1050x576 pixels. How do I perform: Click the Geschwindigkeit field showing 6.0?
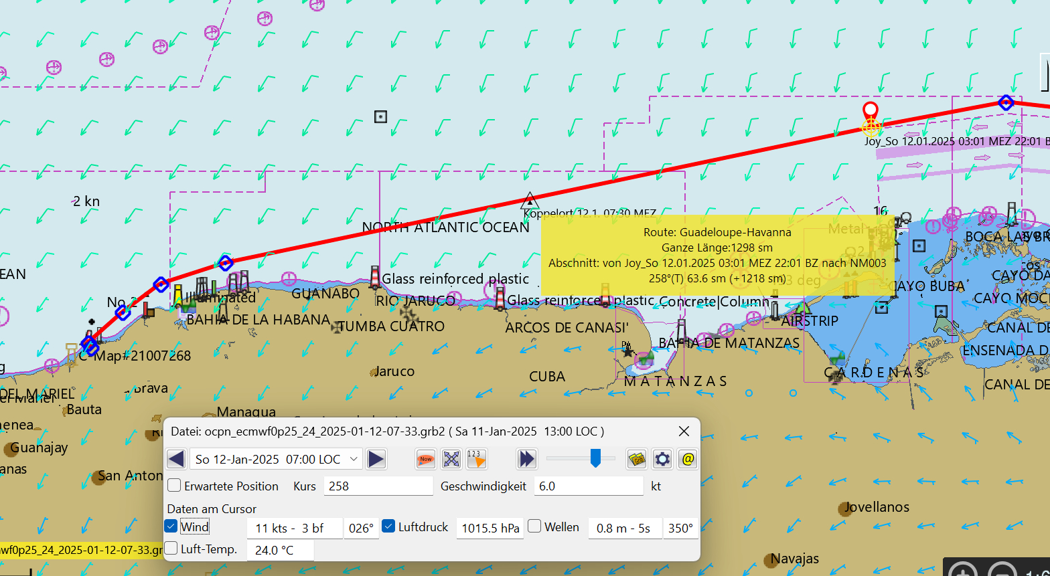589,486
